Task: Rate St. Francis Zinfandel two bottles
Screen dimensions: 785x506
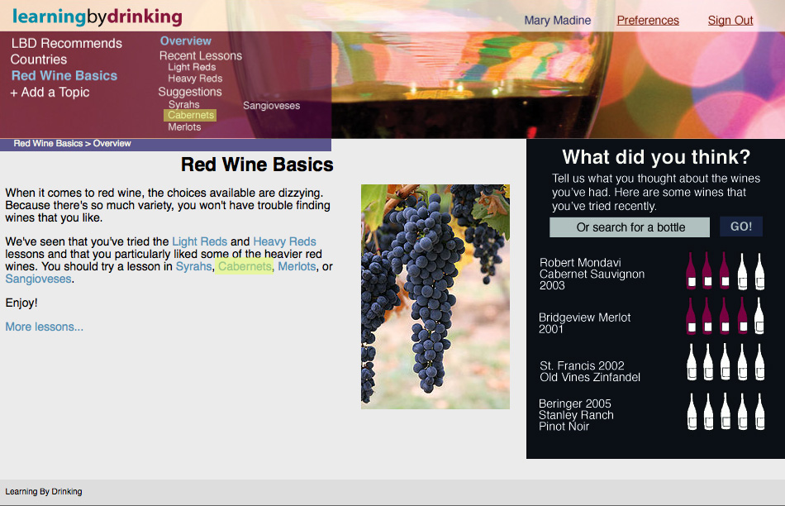Action: [x=708, y=362]
